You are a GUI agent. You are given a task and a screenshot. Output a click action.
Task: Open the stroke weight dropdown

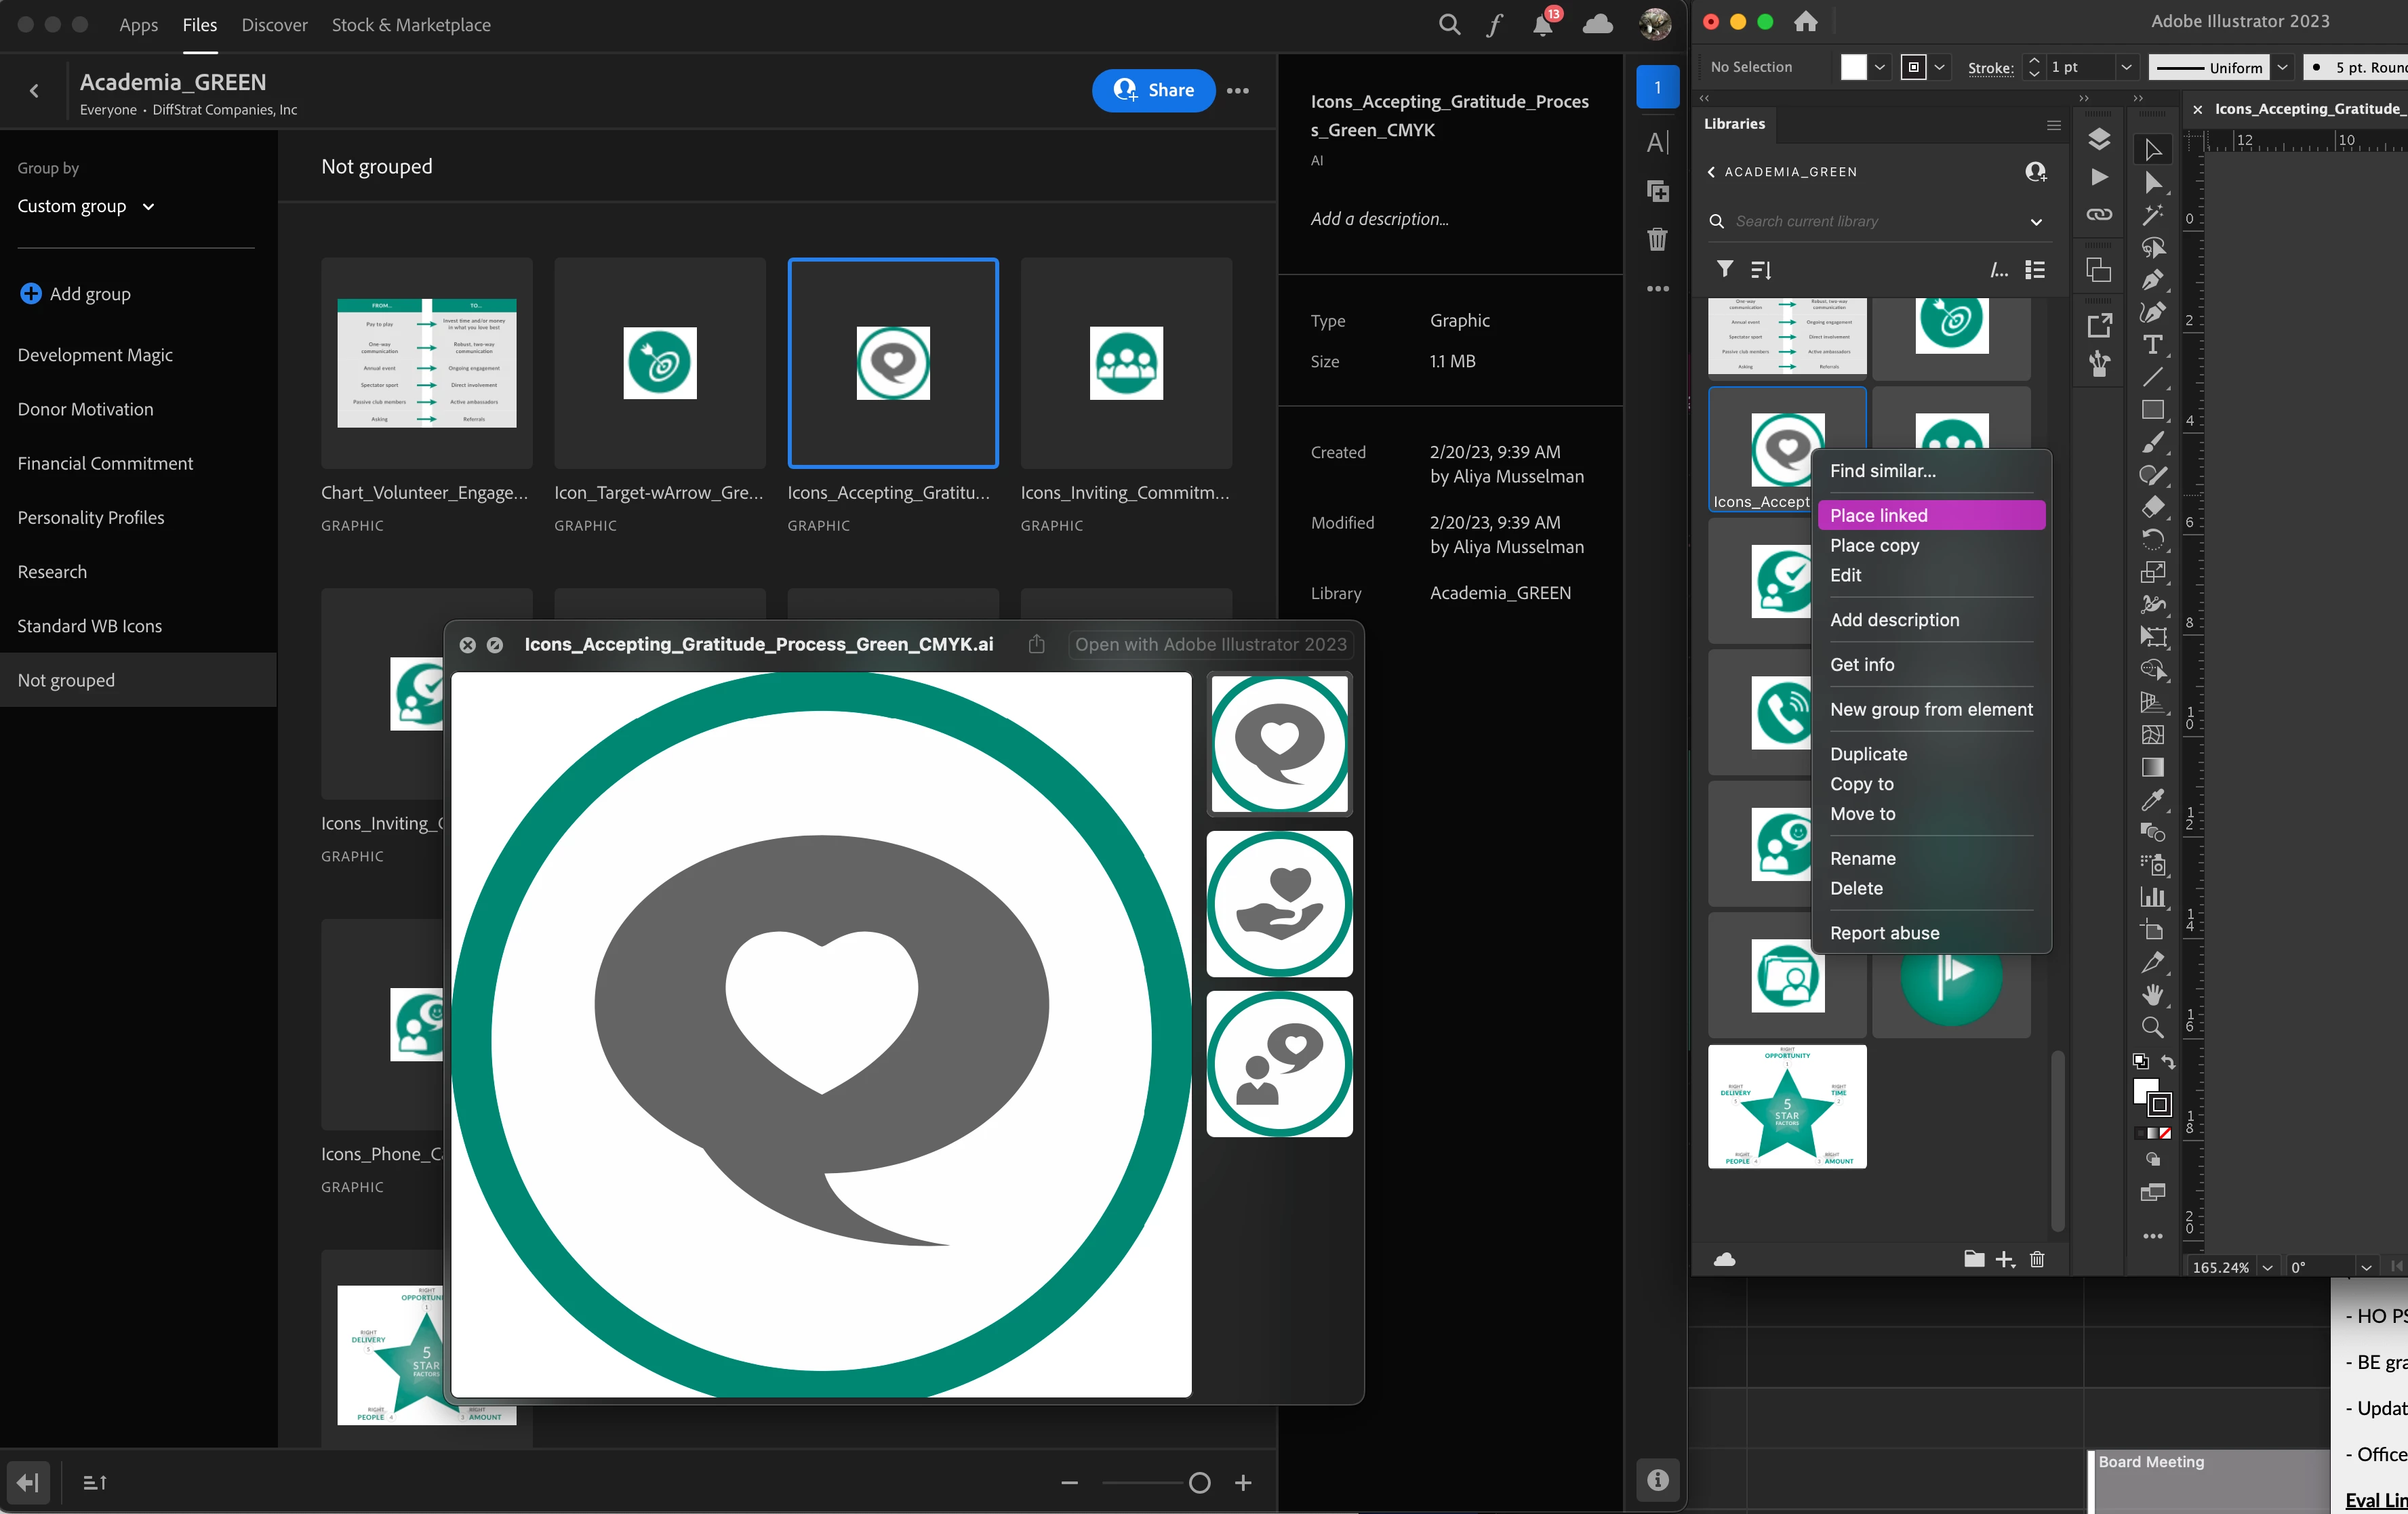(2127, 67)
